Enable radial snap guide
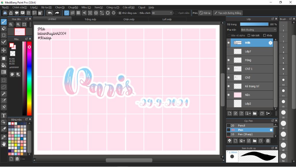This screenshot has width=296, height=167. pos(90,13)
